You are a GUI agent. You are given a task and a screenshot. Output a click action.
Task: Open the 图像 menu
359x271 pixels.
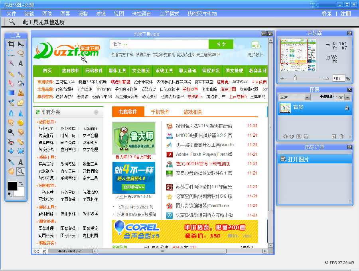point(47,14)
